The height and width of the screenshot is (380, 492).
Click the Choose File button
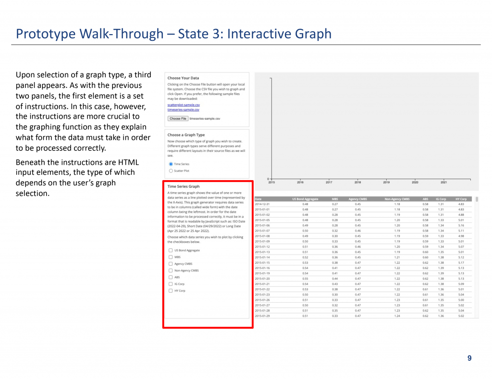tap(178, 118)
